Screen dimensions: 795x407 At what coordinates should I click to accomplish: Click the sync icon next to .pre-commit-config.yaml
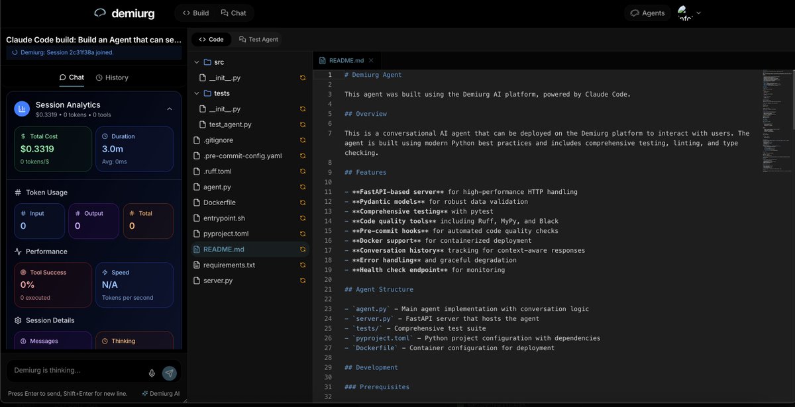tap(303, 156)
